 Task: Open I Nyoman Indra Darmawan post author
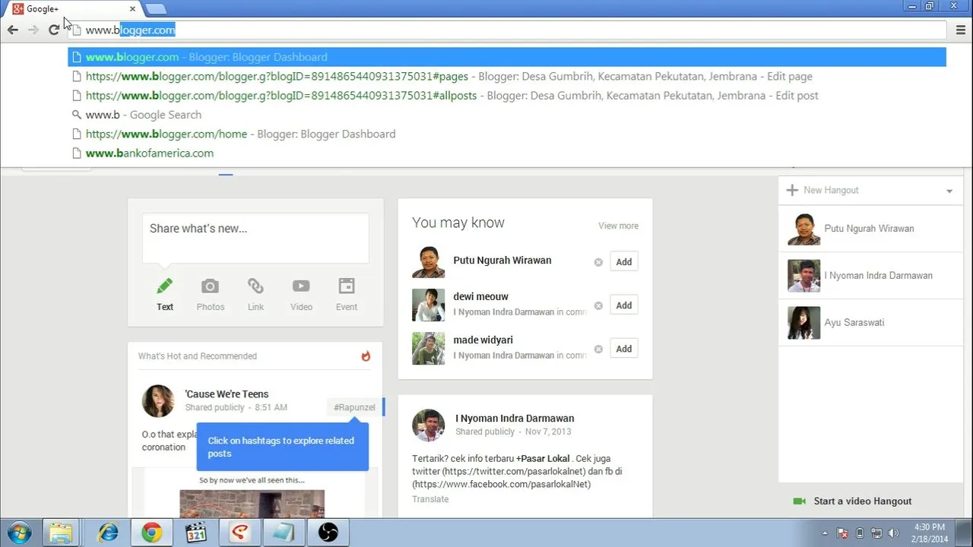515,418
